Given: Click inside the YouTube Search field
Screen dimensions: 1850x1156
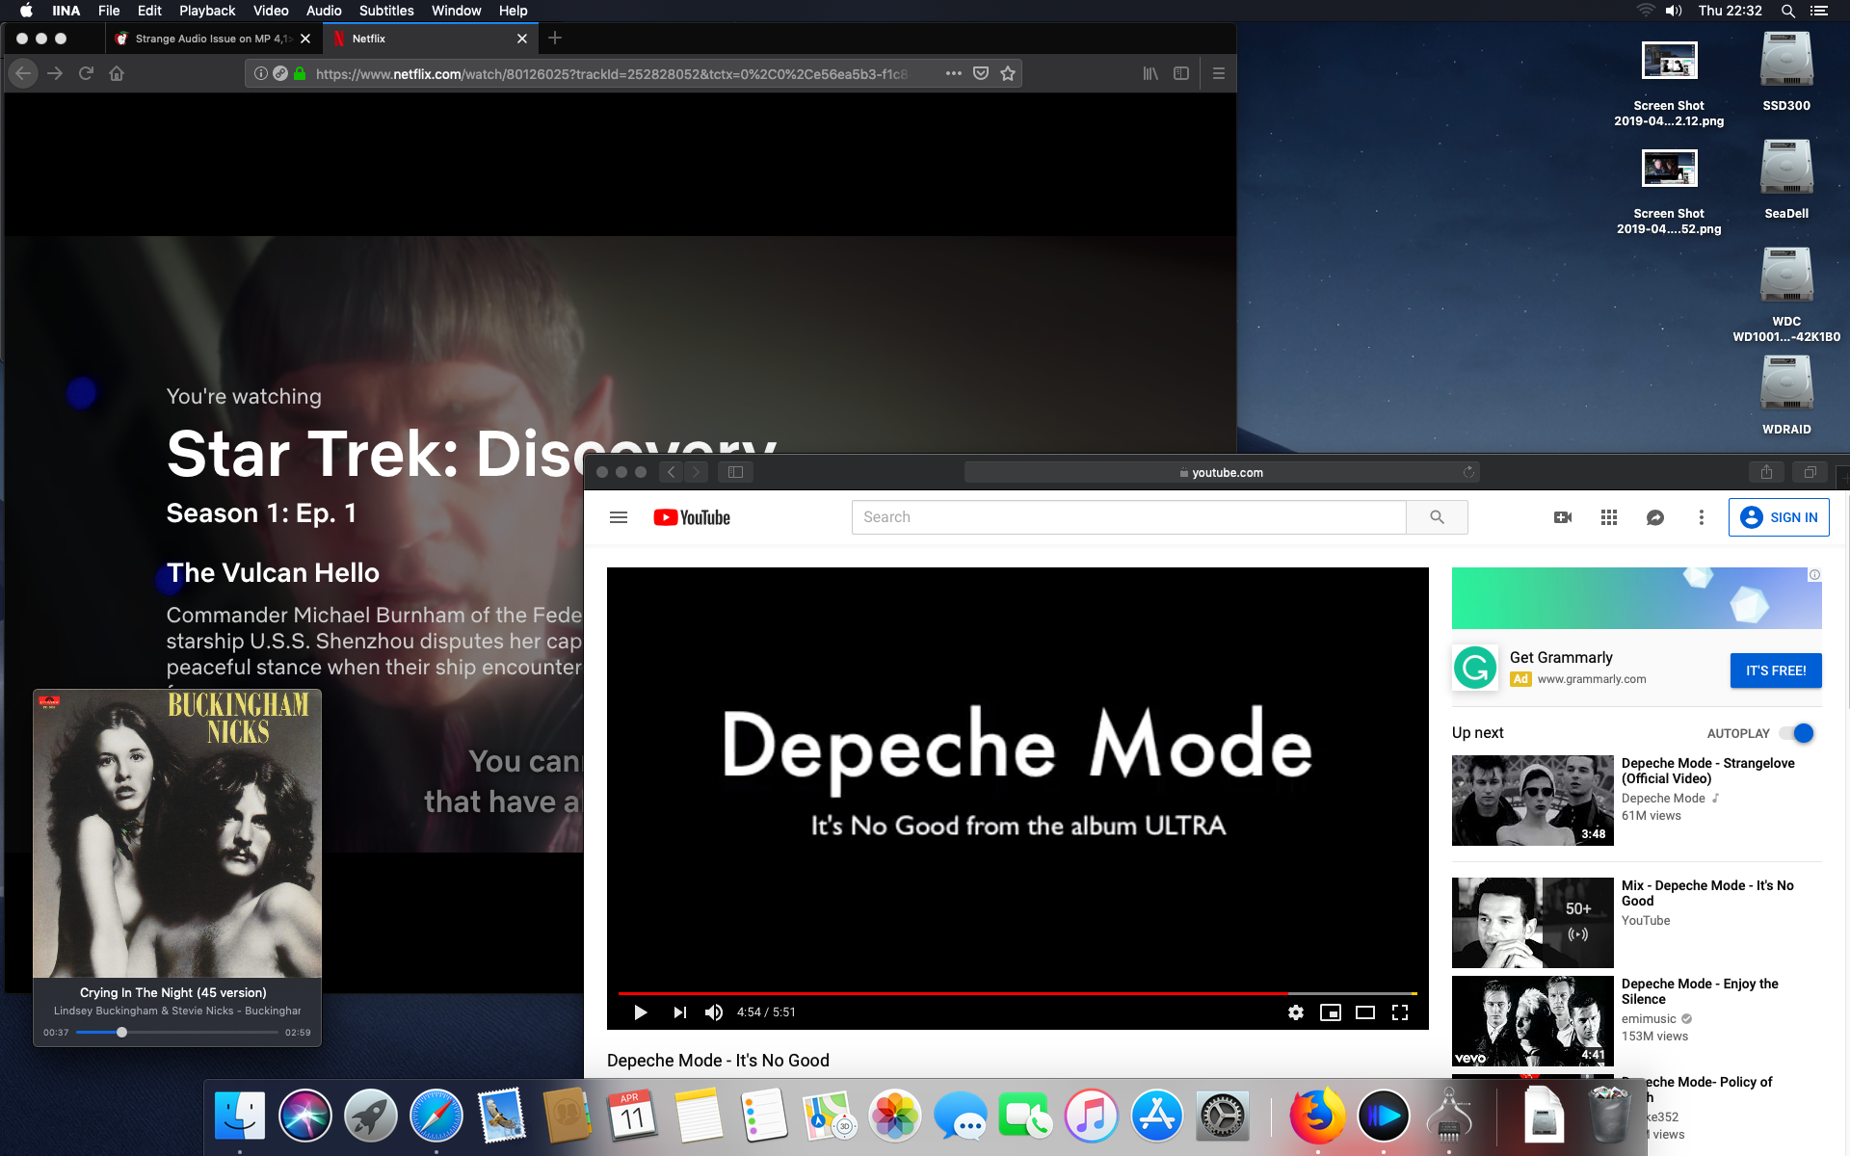Looking at the screenshot, I should [1128, 517].
